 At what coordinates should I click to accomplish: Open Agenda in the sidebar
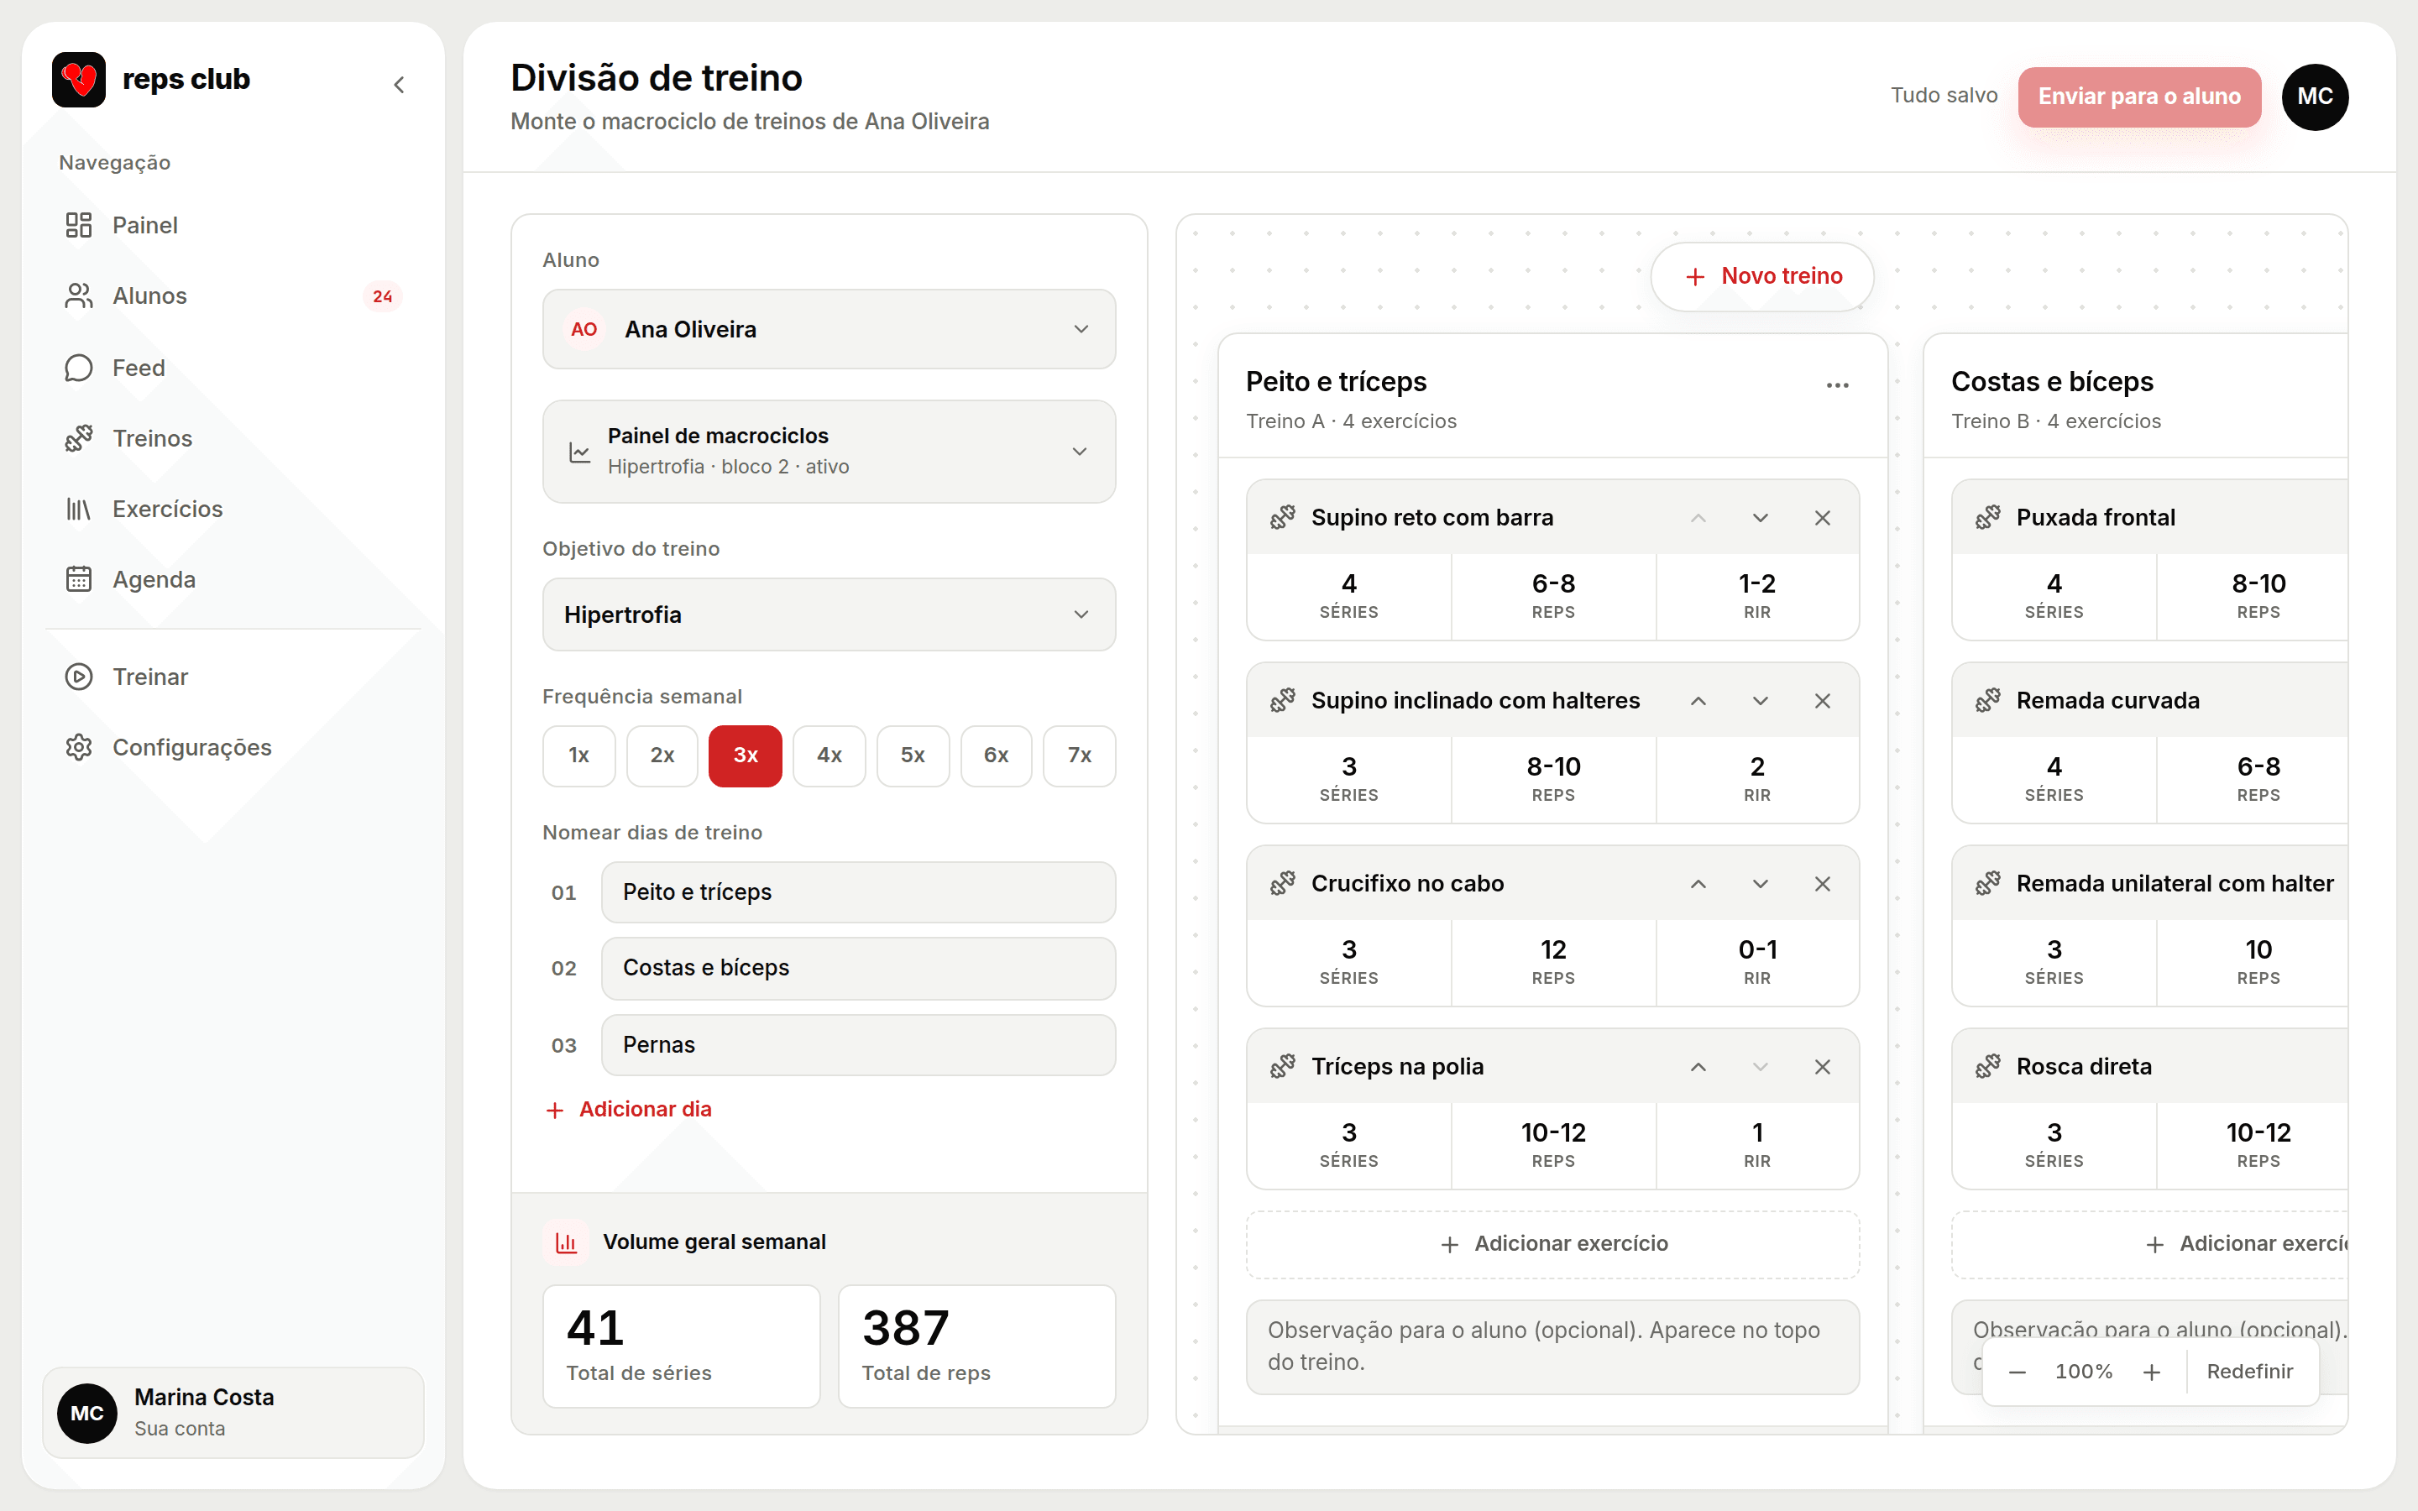[x=232, y=579]
